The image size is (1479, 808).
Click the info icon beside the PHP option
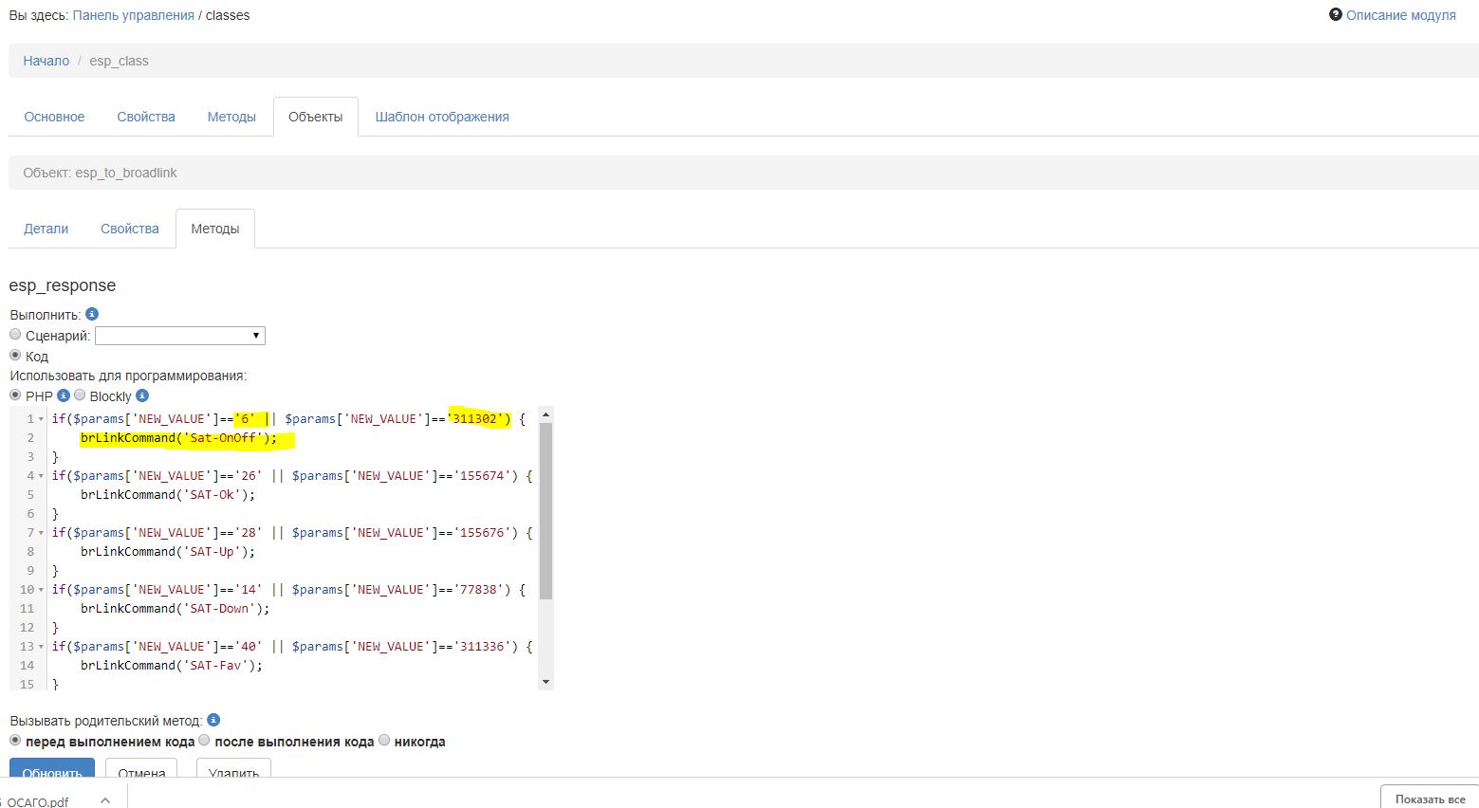pyautogui.click(x=64, y=395)
